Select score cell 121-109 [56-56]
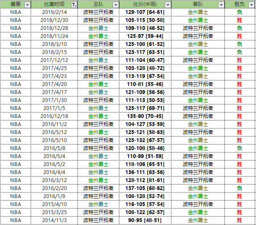Image resolution: width=256 pixels, height=225 pixels. [145, 92]
